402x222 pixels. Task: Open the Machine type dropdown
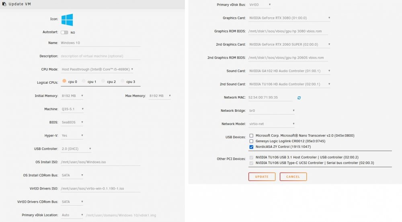[72, 109]
